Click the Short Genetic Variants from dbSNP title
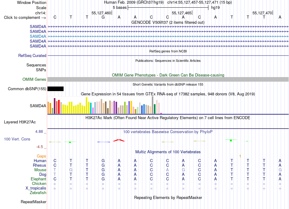The image size is (289, 209). tap(168, 84)
